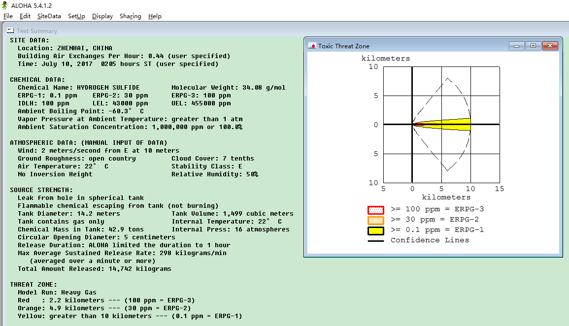The image size is (569, 326).
Task: Click 'Vapor Pressure at Ambient Temperature' line
Action: 130,119
